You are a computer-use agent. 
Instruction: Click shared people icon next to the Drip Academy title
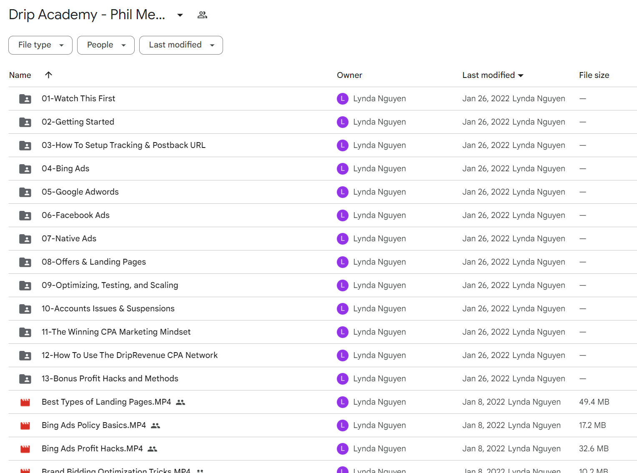(x=202, y=15)
